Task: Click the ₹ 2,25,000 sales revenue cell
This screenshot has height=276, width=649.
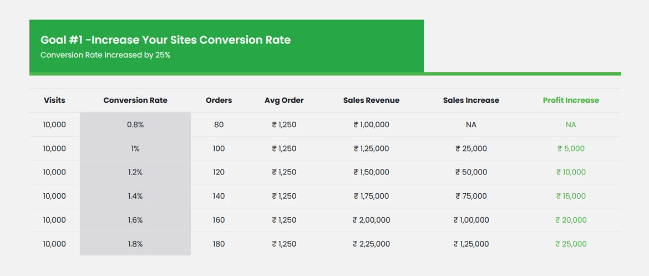Action: tap(371, 244)
